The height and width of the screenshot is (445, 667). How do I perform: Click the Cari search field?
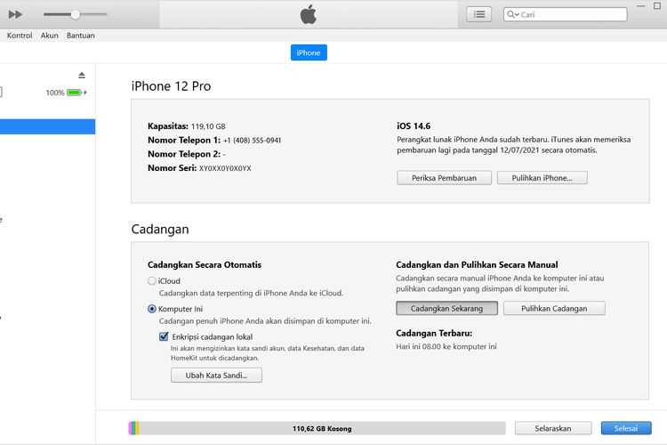[565, 14]
